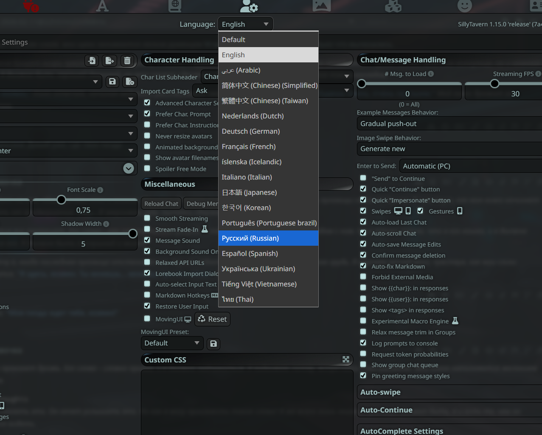
Task: Click the # Msg. to Load info icon
Action: pos(431,74)
